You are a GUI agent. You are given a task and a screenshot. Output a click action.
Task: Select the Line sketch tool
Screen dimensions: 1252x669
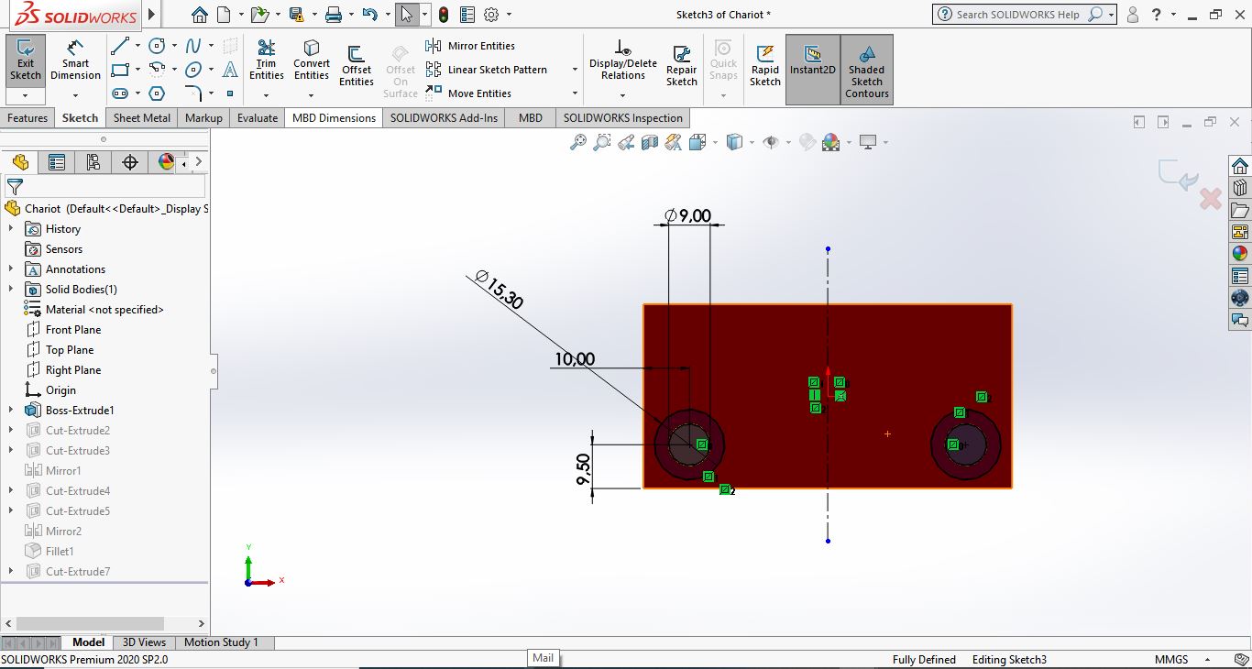119,46
